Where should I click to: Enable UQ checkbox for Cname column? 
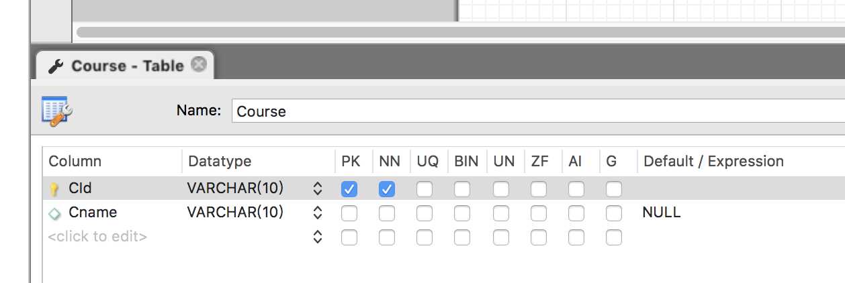point(425,213)
